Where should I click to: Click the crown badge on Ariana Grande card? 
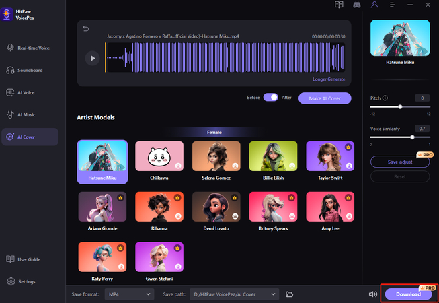(120, 197)
